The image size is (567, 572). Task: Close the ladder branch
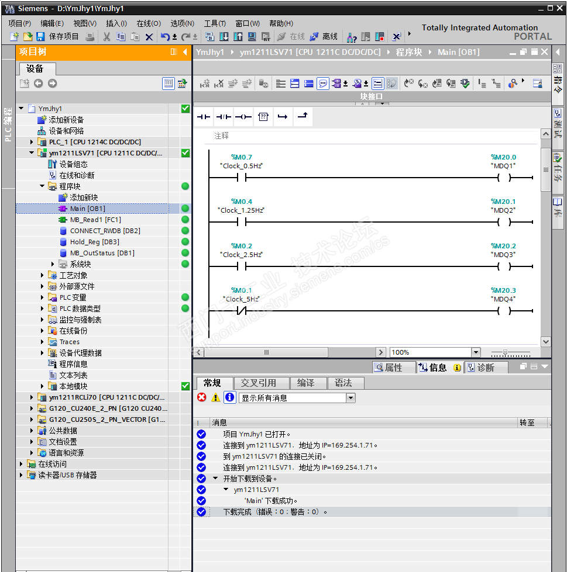point(303,116)
